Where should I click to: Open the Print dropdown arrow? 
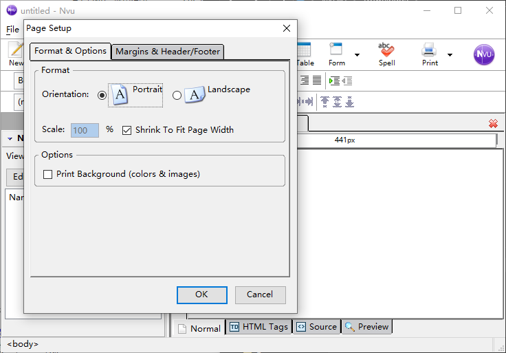click(450, 55)
